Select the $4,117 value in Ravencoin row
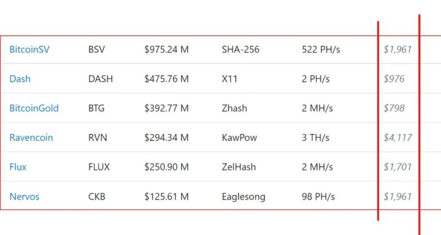 pyautogui.click(x=398, y=138)
